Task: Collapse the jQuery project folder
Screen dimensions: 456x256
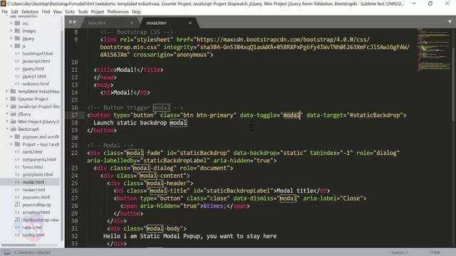Action: 7,114
